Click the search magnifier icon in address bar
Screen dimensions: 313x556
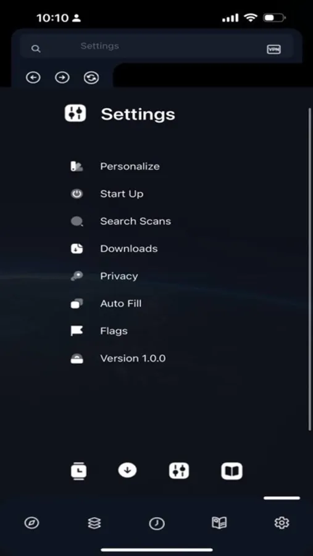pyautogui.click(x=36, y=49)
